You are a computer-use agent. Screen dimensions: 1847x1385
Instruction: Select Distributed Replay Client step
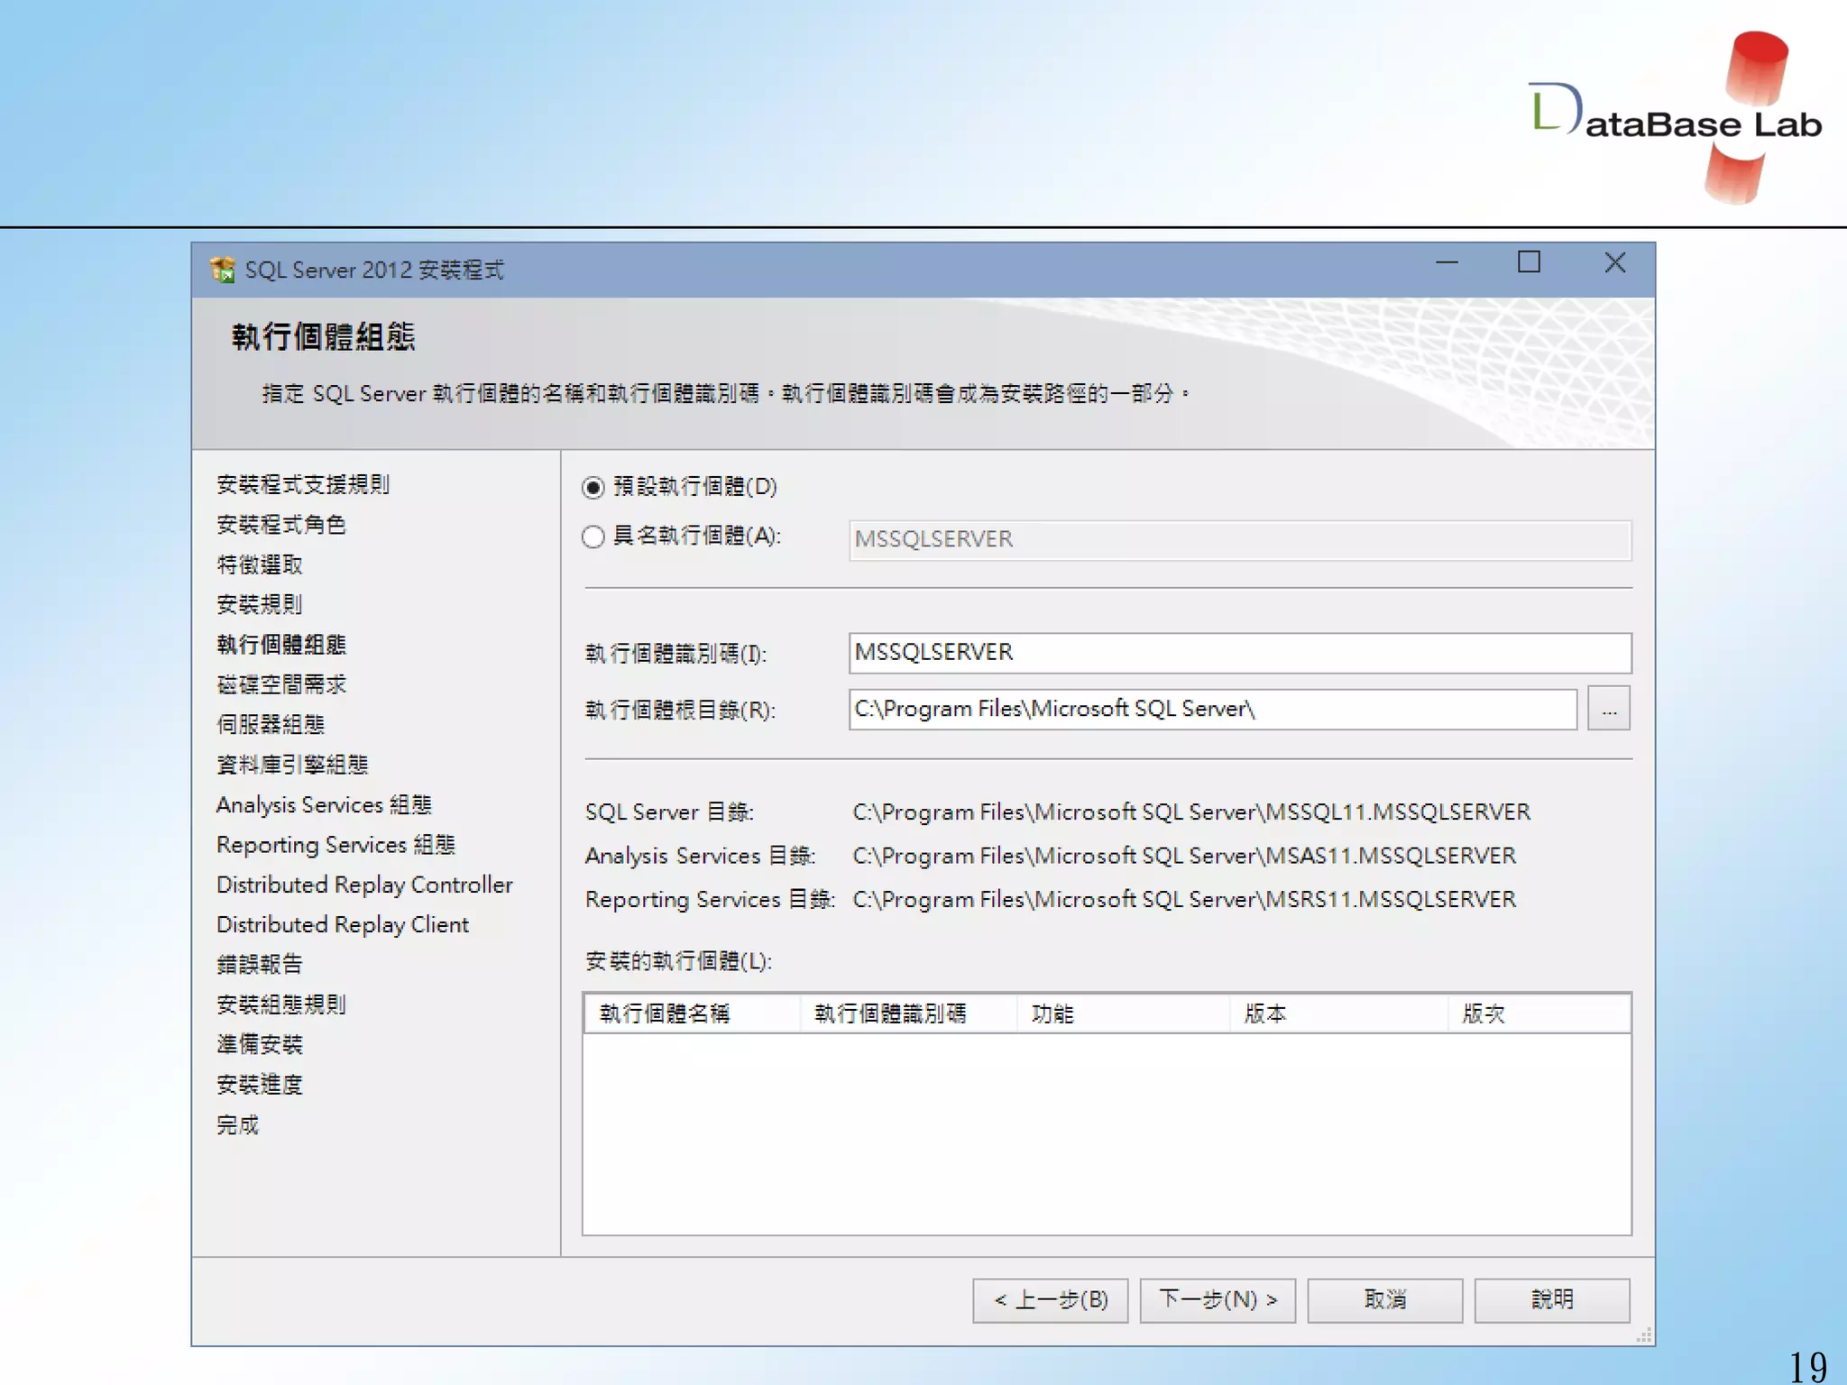[x=343, y=924]
